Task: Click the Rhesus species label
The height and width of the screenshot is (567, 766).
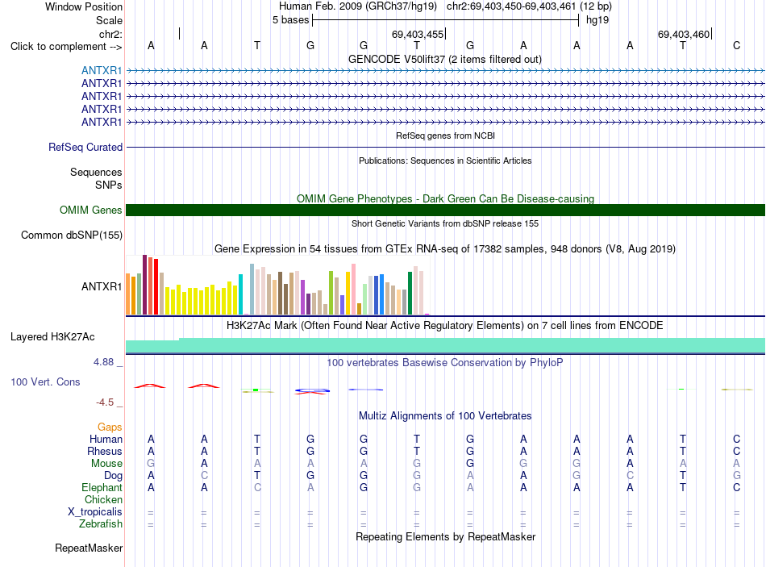Action: point(105,451)
